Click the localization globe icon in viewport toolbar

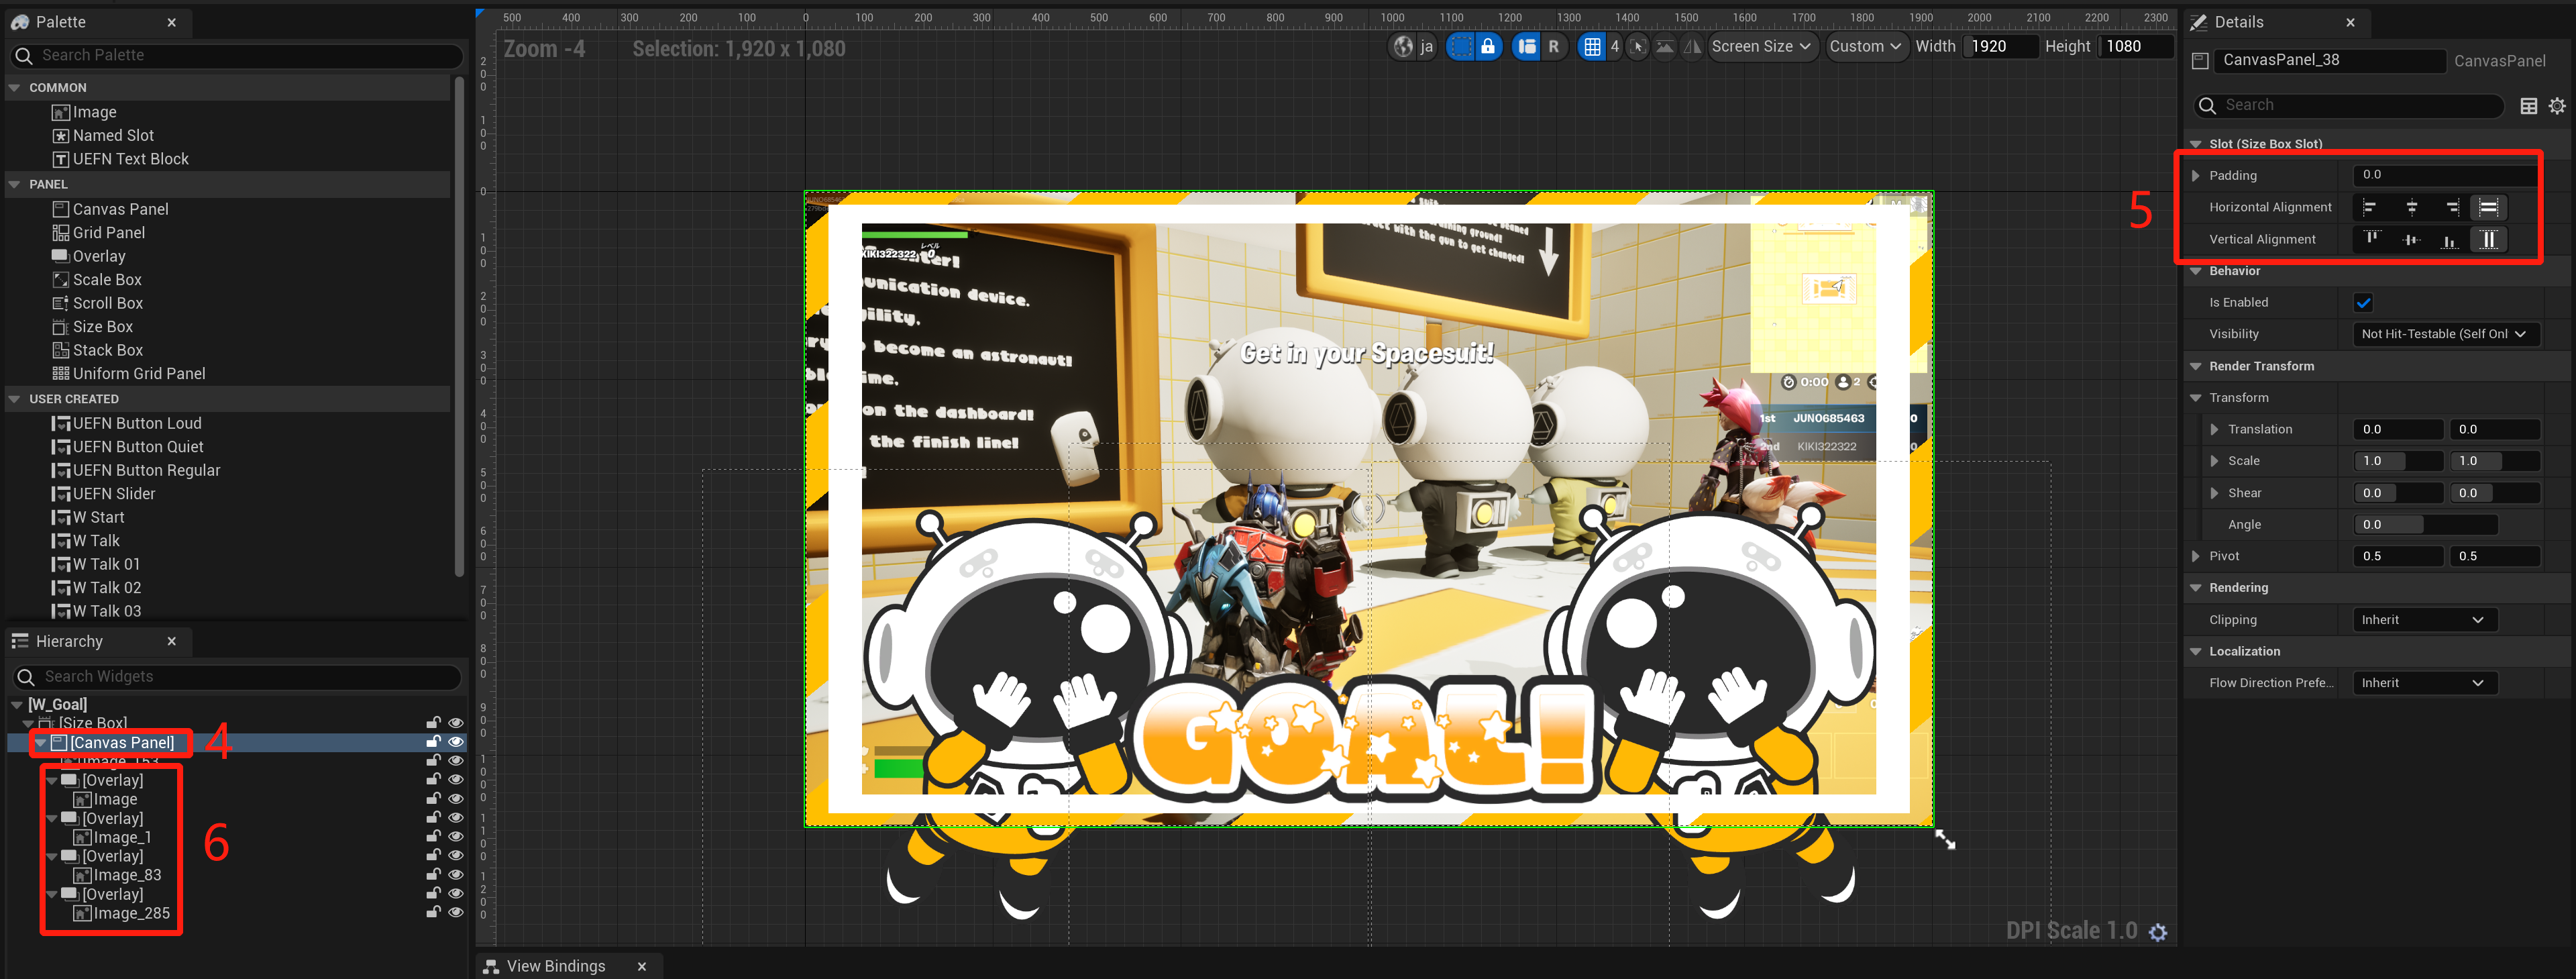click(1404, 46)
